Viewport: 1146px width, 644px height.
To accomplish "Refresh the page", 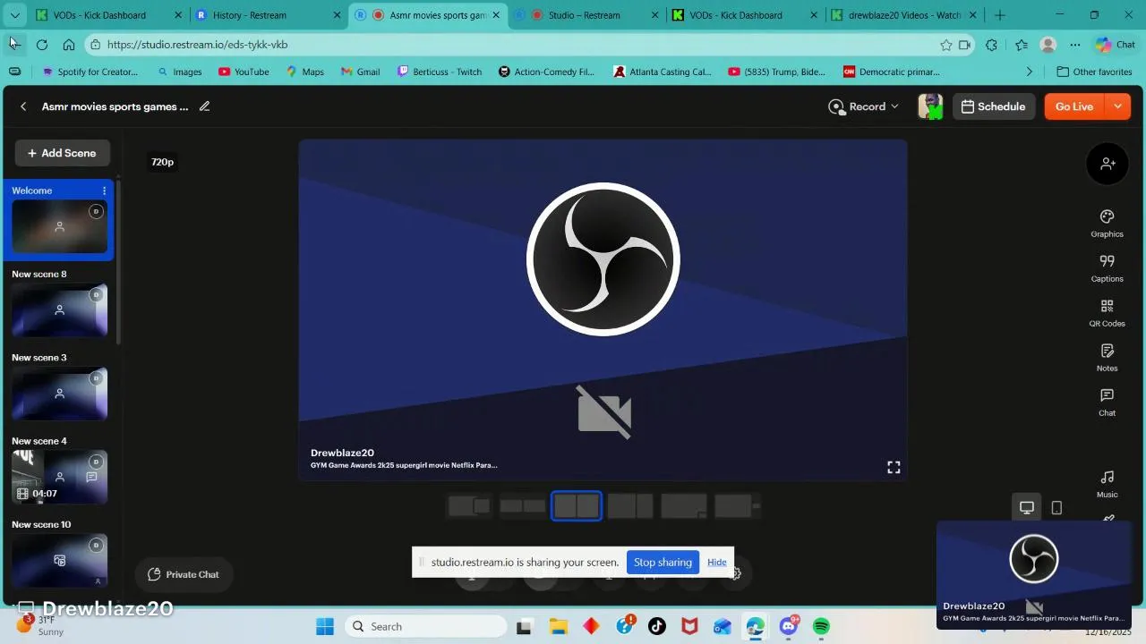I will point(42,45).
